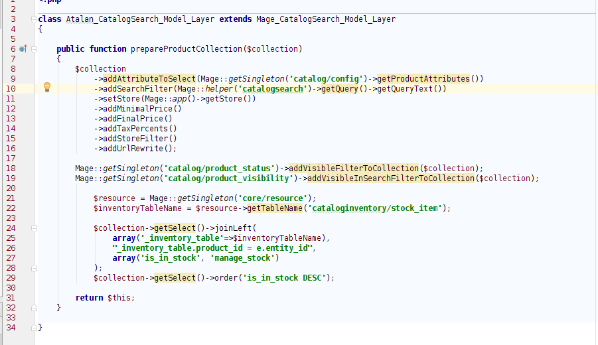The height and width of the screenshot is (345, 598).
Task: Click getTableName on line 22
Action: pos(275,208)
